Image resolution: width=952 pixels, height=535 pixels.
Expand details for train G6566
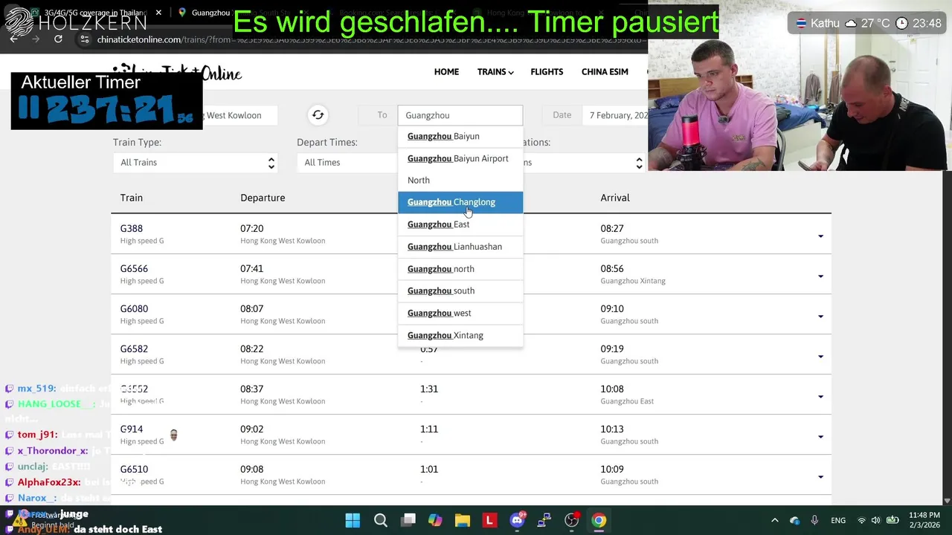[x=820, y=276]
